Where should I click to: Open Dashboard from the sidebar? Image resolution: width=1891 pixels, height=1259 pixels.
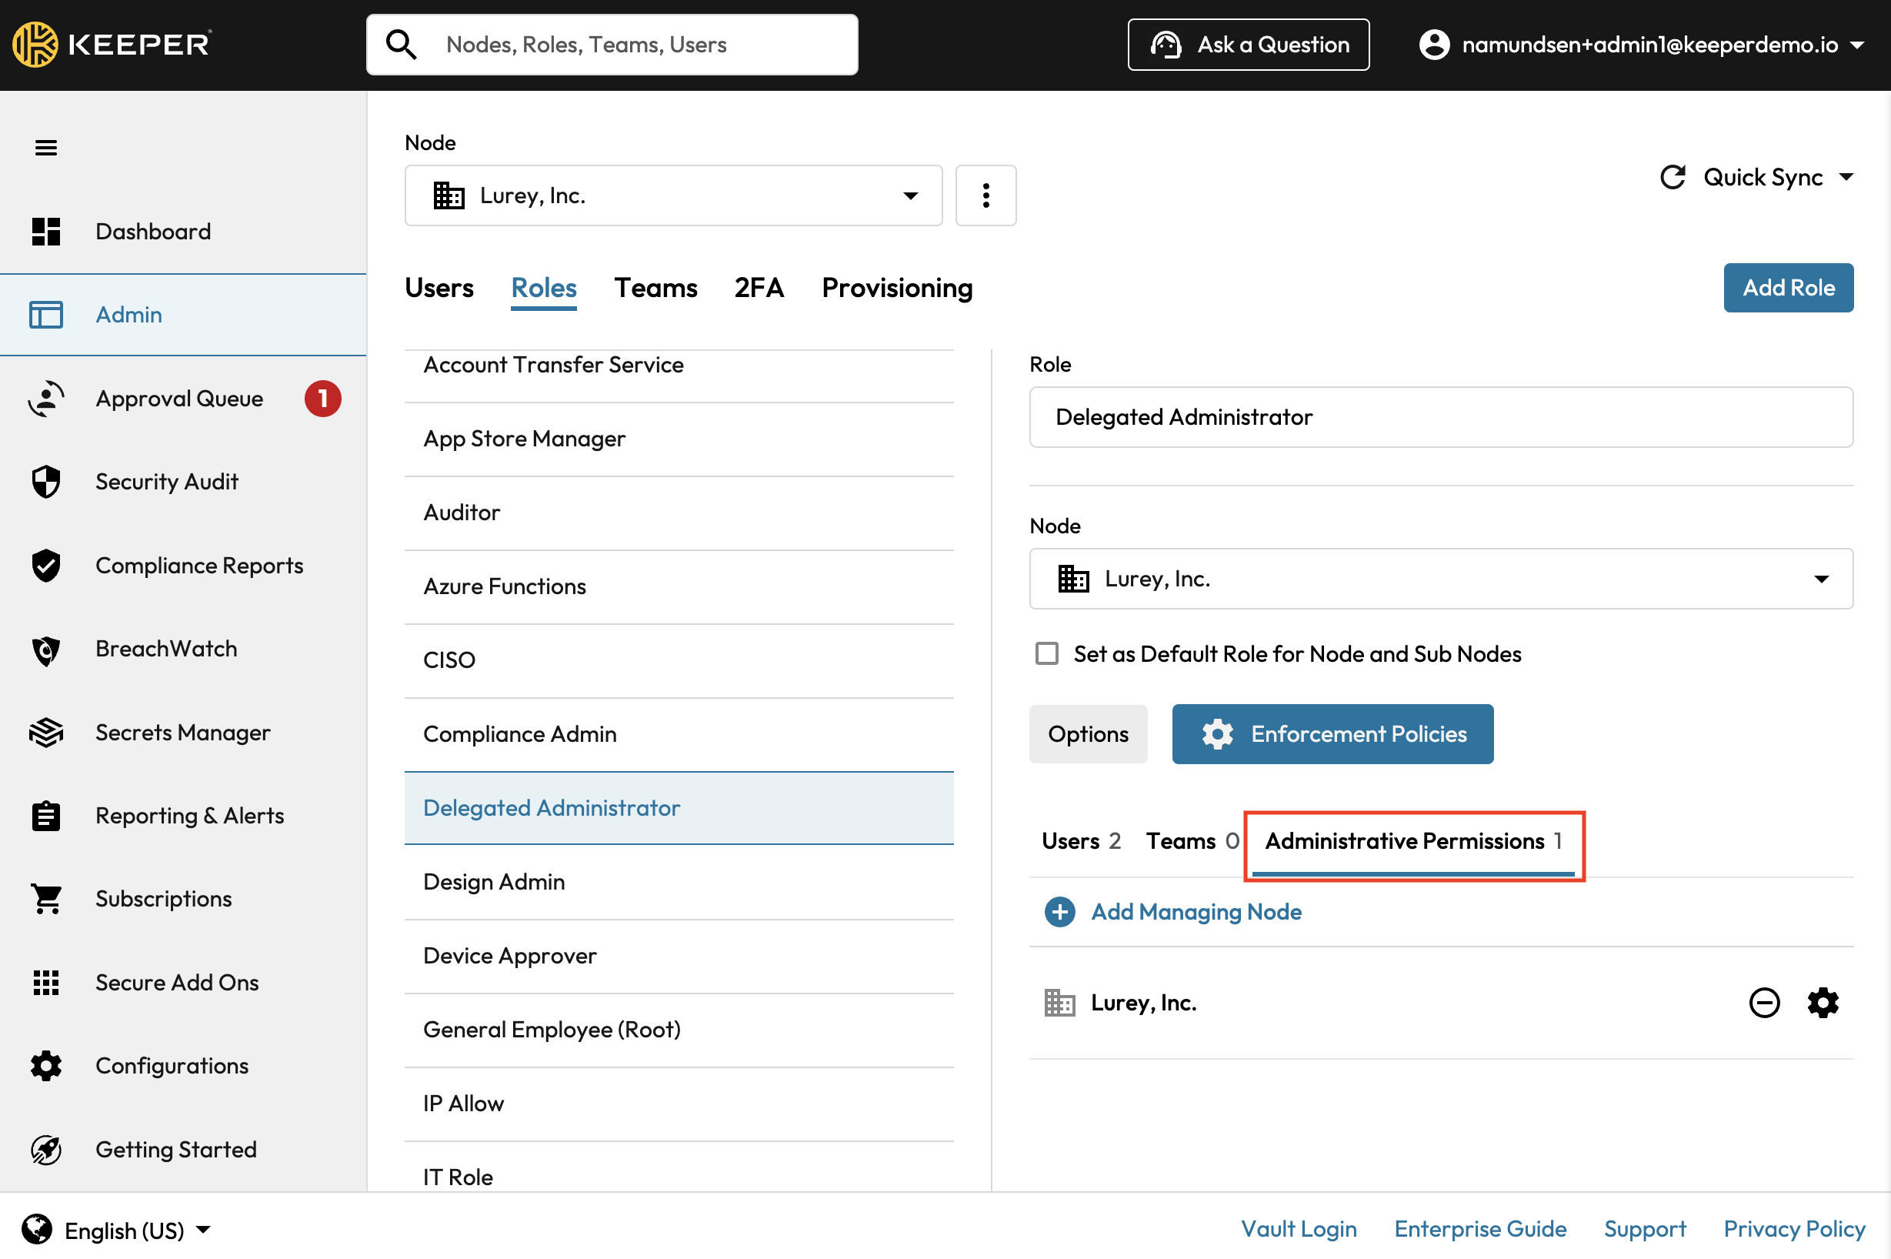(x=152, y=231)
